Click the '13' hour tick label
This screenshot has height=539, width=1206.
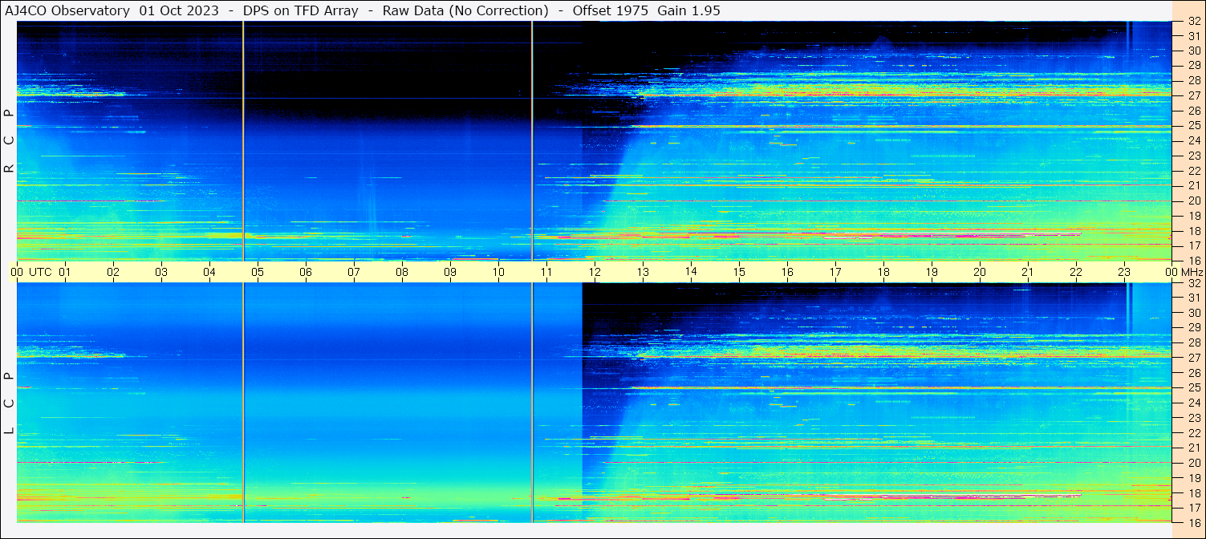643,272
